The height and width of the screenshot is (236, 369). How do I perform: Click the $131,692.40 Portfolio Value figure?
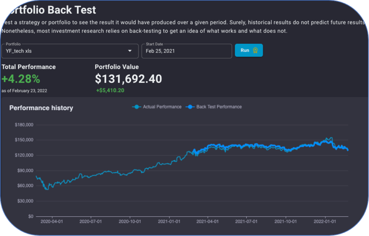click(x=128, y=79)
